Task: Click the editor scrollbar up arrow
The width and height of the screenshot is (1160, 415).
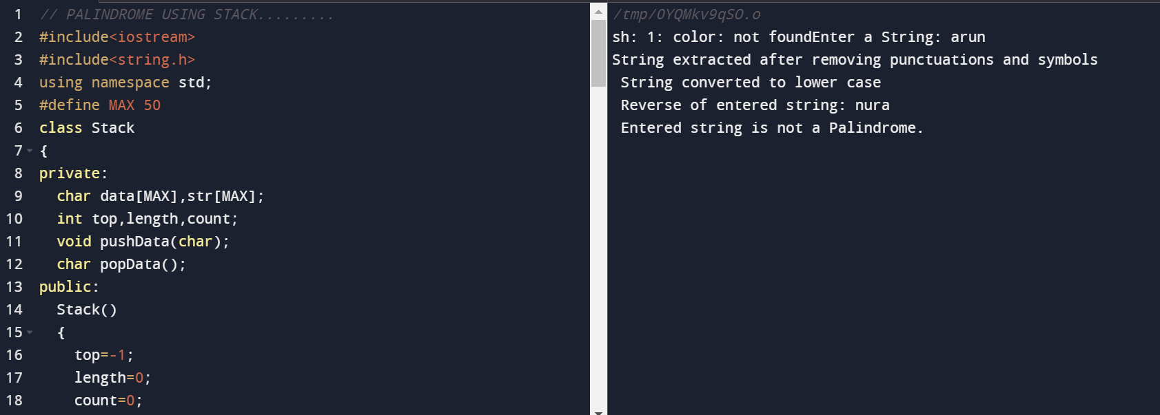Action: [598, 12]
